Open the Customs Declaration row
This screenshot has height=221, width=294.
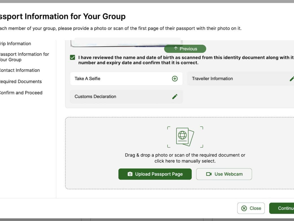95,97
